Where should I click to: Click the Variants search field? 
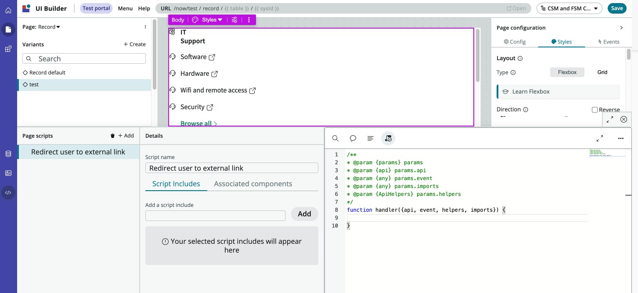84,59
